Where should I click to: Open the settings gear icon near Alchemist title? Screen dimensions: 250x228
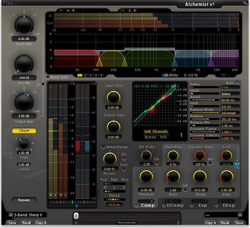245,3
